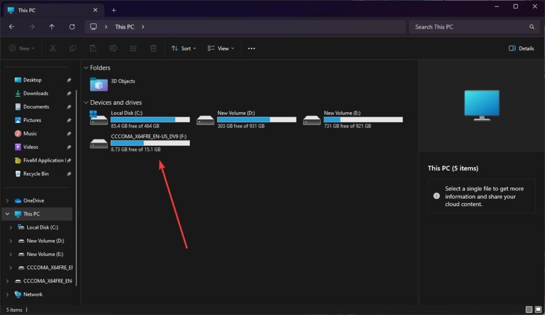Screen dimensions: 545x315
Task: Click the Copy icon in toolbar
Action: point(72,48)
